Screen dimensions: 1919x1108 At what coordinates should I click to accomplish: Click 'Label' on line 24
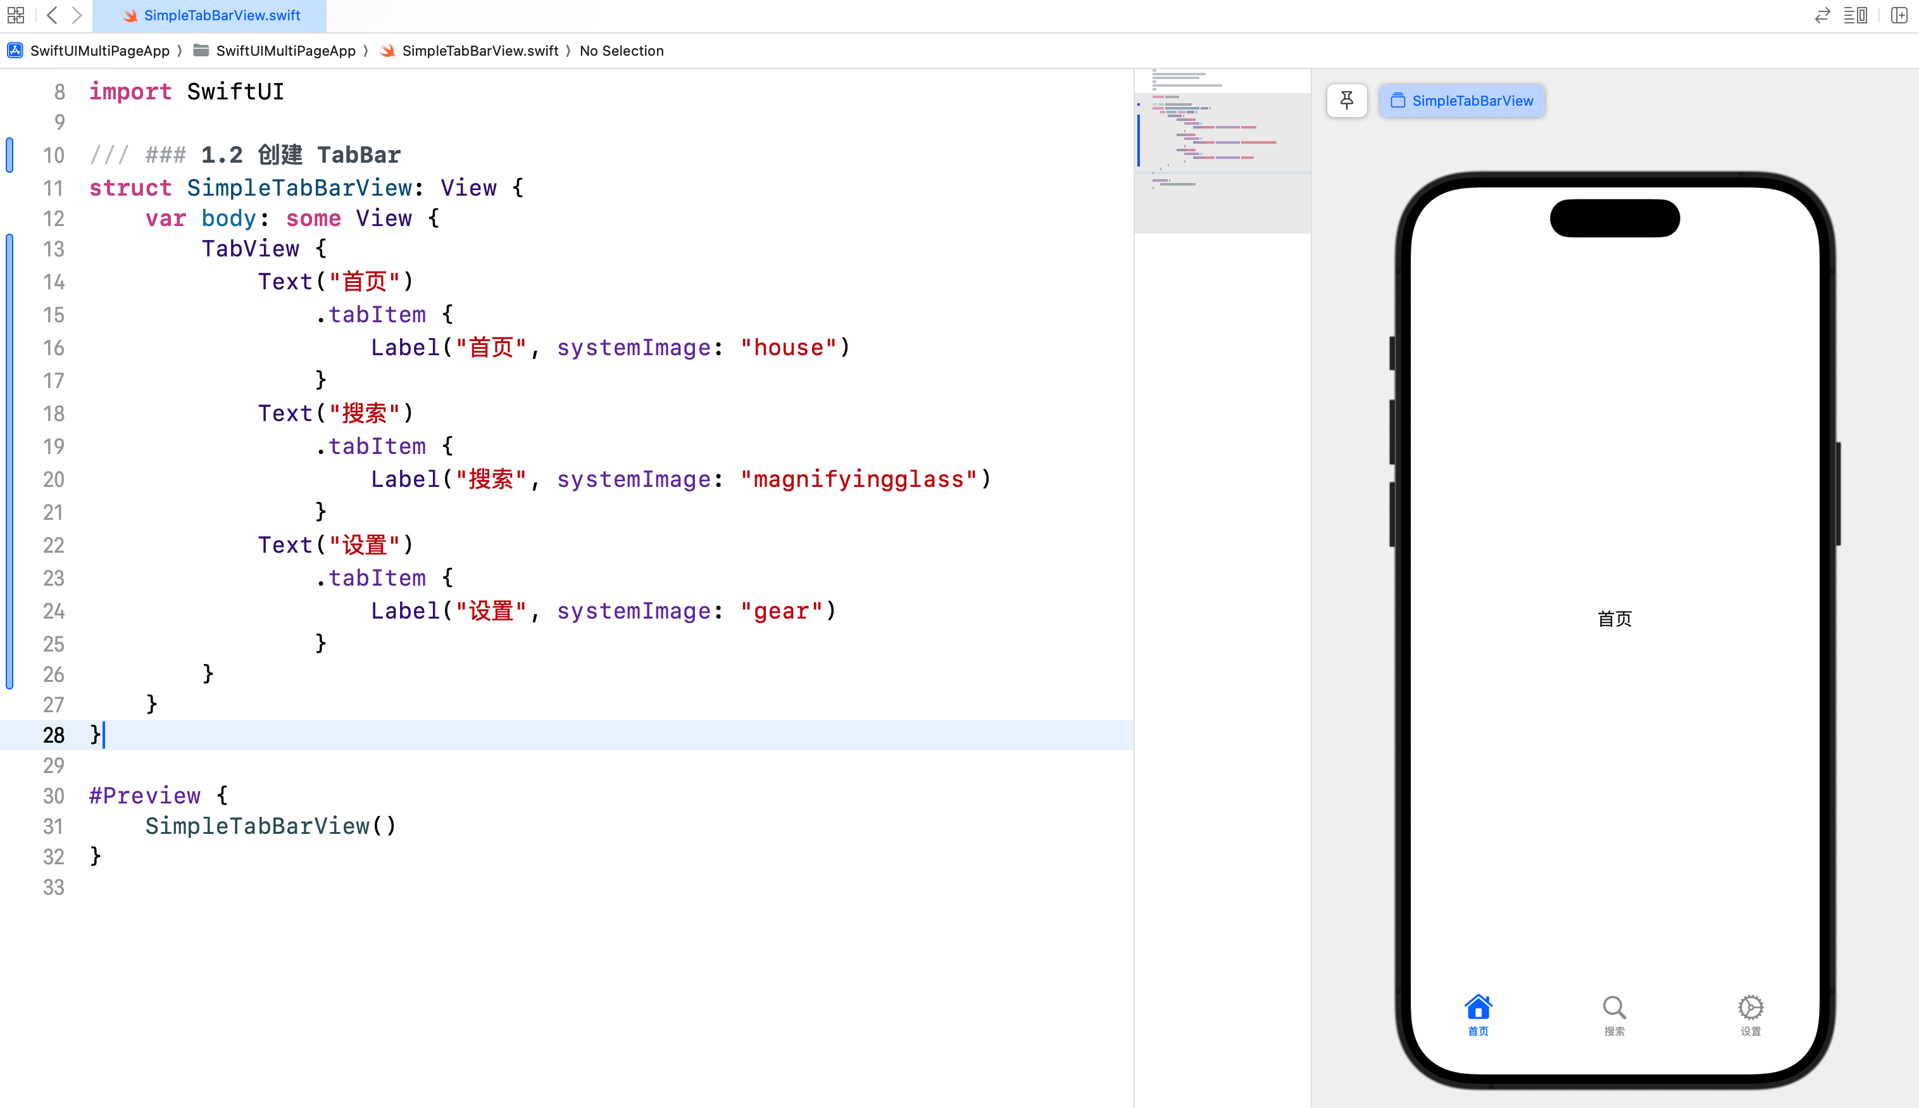click(406, 611)
